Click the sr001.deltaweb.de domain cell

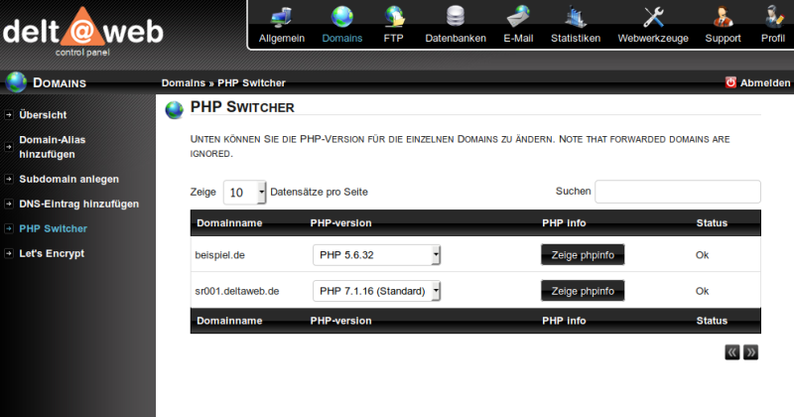[237, 291]
